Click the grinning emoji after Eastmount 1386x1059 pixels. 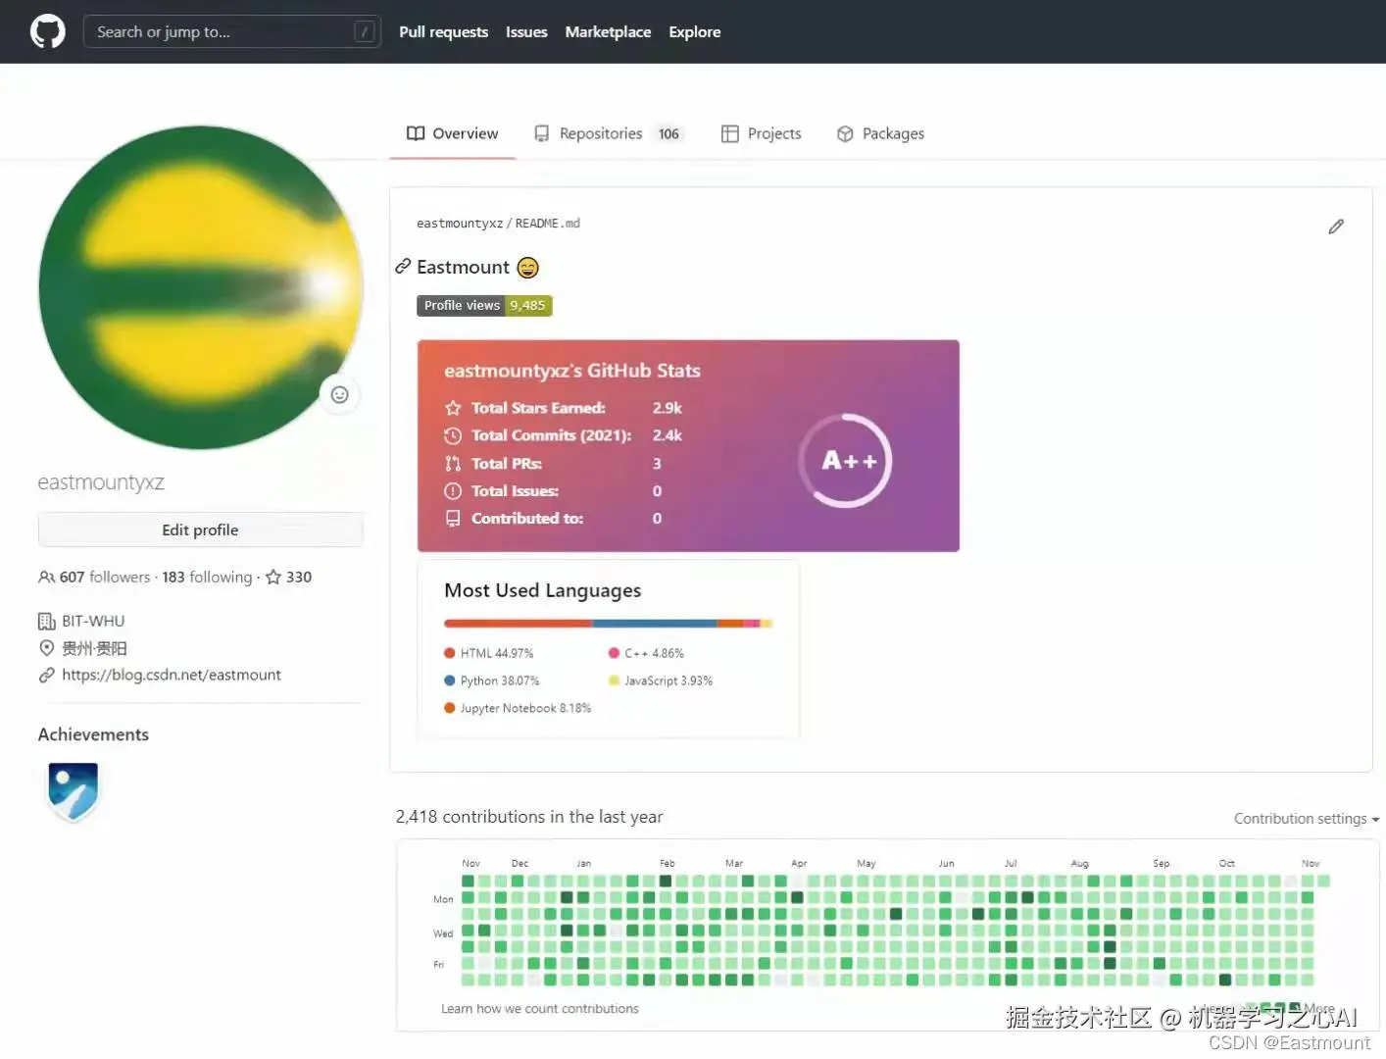coord(527,267)
